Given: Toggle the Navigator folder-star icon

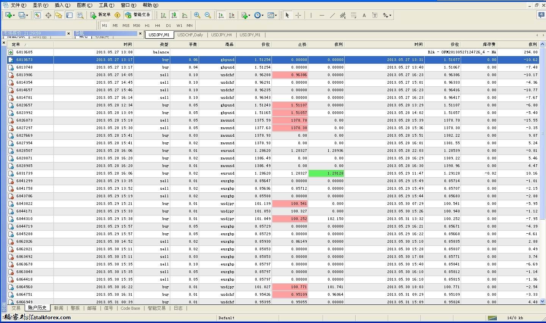Looking at the screenshot, I should pyautogui.click(x=59, y=15).
